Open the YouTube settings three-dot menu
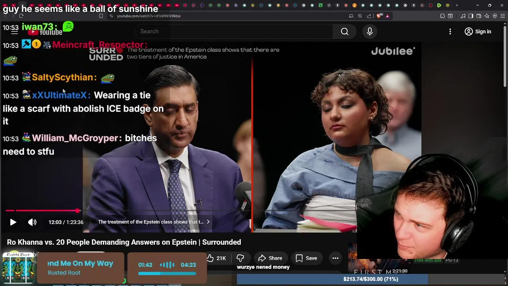The height and width of the screenshot is (286, 508). (x=450, y=31)
